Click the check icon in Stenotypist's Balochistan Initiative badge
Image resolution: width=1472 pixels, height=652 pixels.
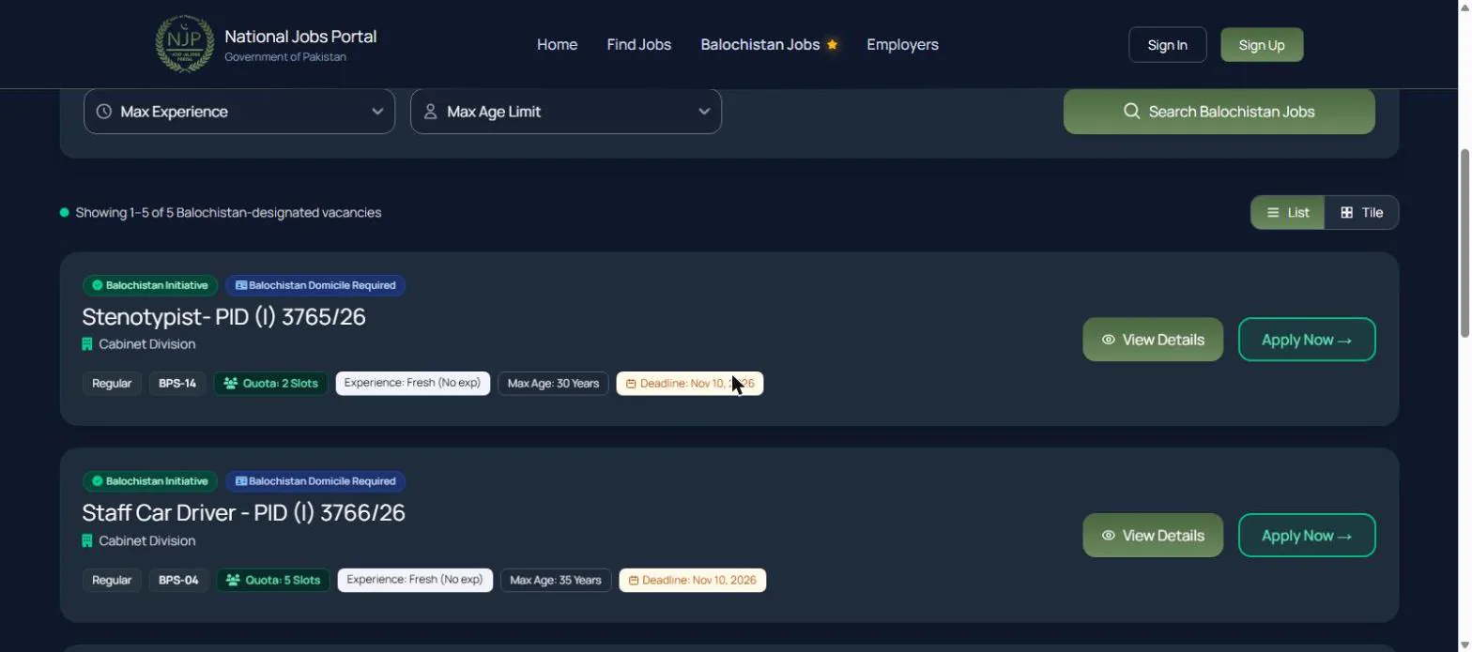[98, 285]
